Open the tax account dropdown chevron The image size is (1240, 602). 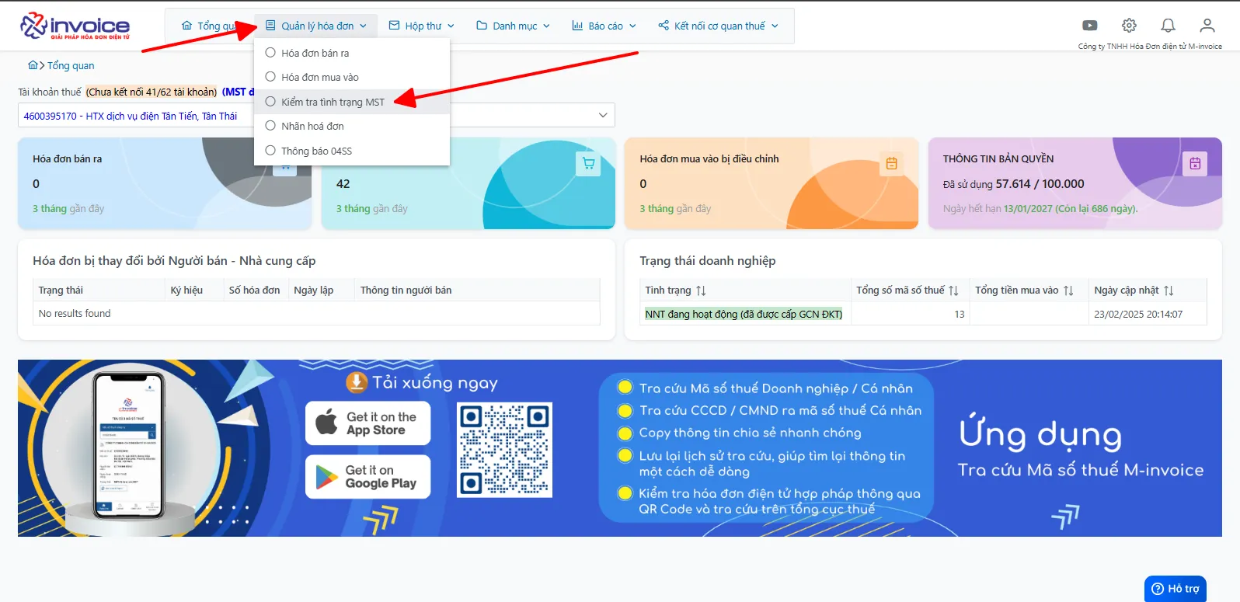pos(603,115)
